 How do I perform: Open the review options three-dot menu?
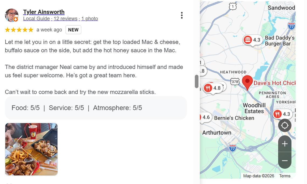click(182, 15)
